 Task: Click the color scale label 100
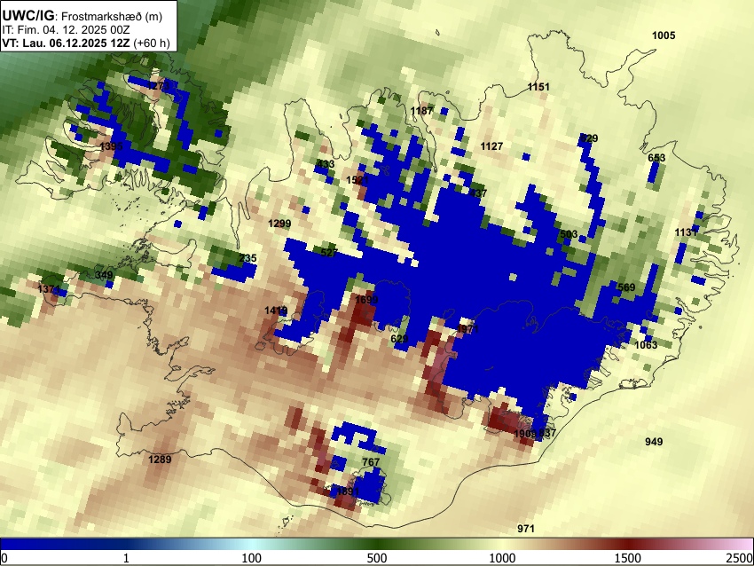(251, 558)
